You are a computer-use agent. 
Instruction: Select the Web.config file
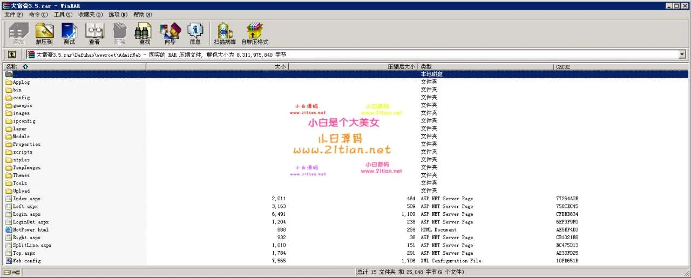click(26, 261)
